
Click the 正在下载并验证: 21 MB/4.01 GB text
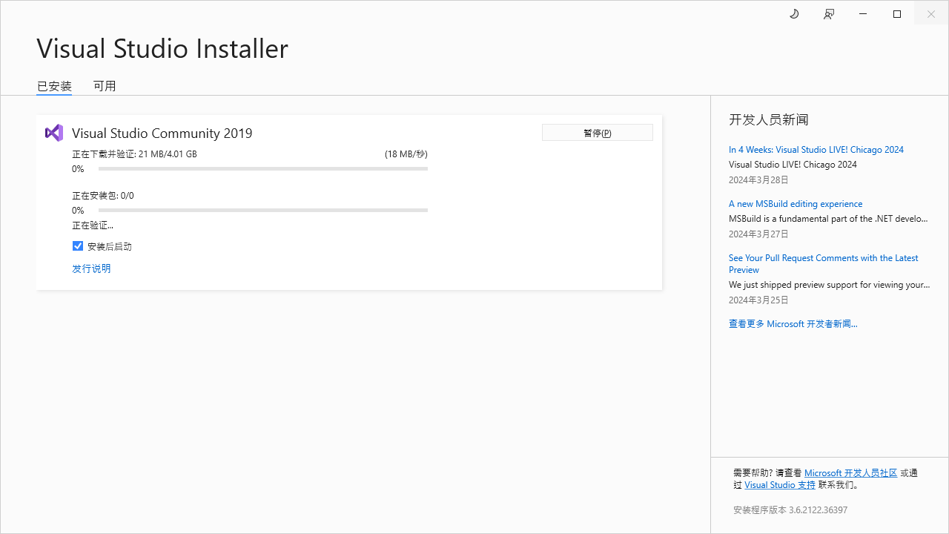pyautogui.click(x=134, y=154)
